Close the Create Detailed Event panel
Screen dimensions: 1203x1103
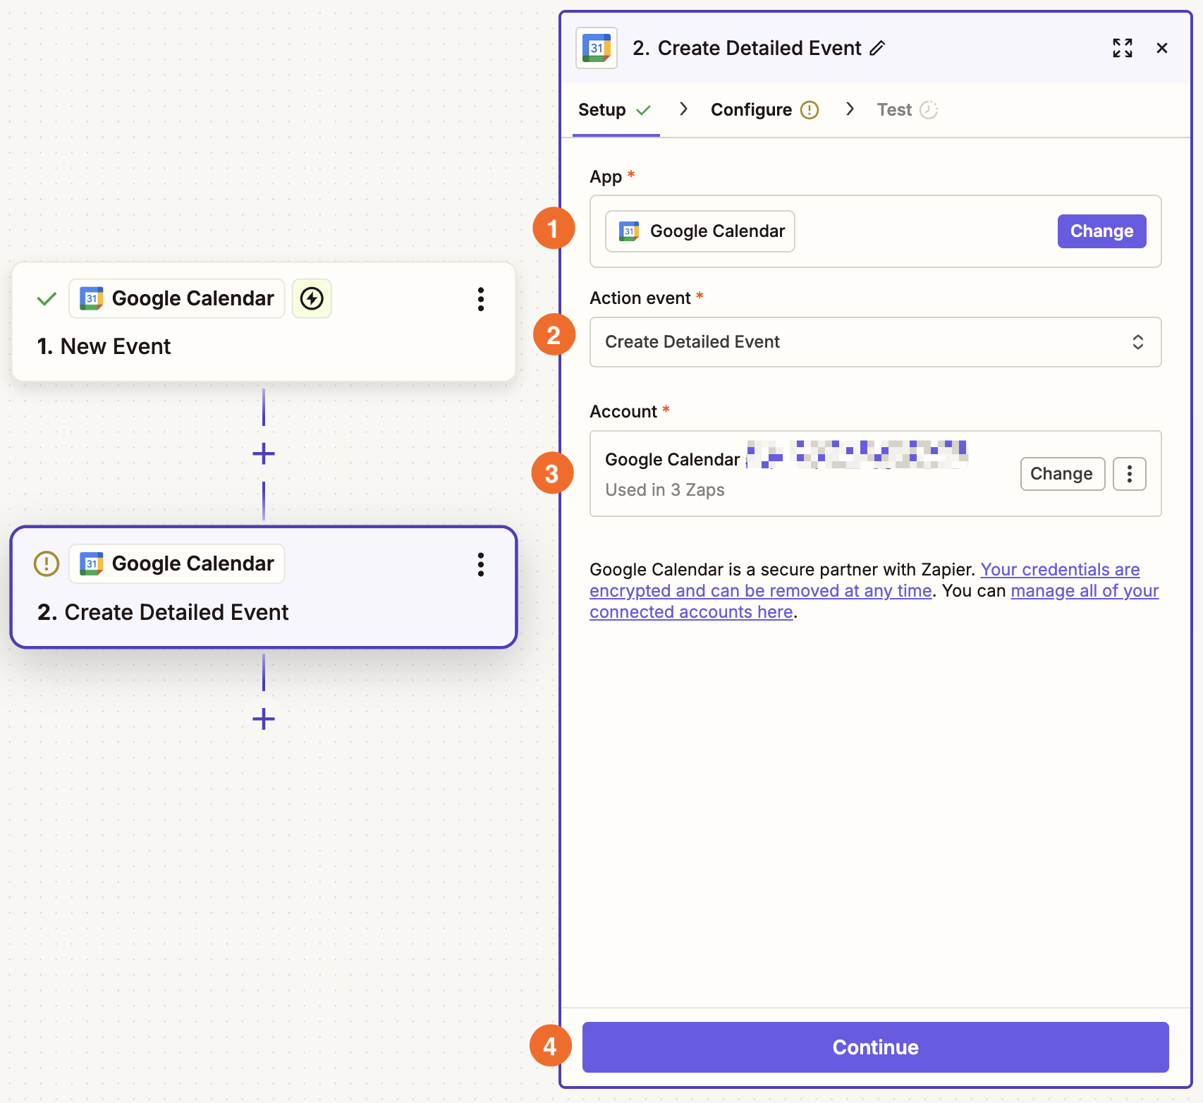(x=1162, y=48)
